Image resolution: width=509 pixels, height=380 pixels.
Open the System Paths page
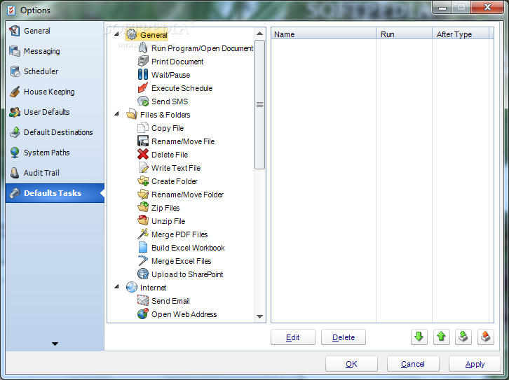click(x=55, y=153)
